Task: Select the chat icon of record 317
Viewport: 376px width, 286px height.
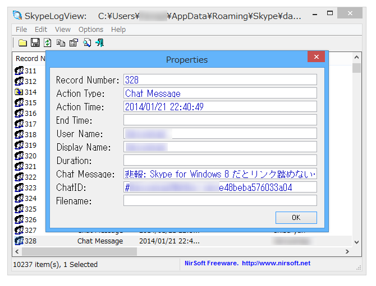Action: tap(19, 124)
